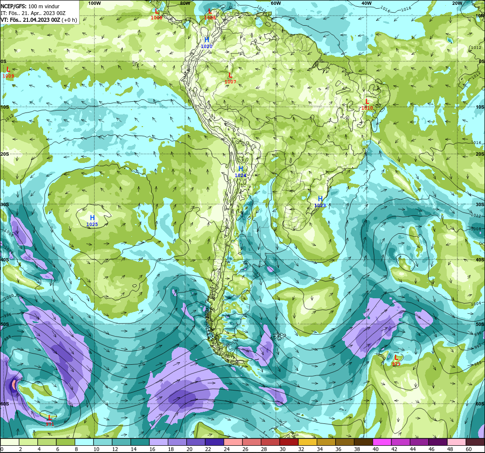The width and height of the screenshot is (485, 453).
Task: Pick the indigo 22–24 legend swatch
Action: tap(214, 442)
